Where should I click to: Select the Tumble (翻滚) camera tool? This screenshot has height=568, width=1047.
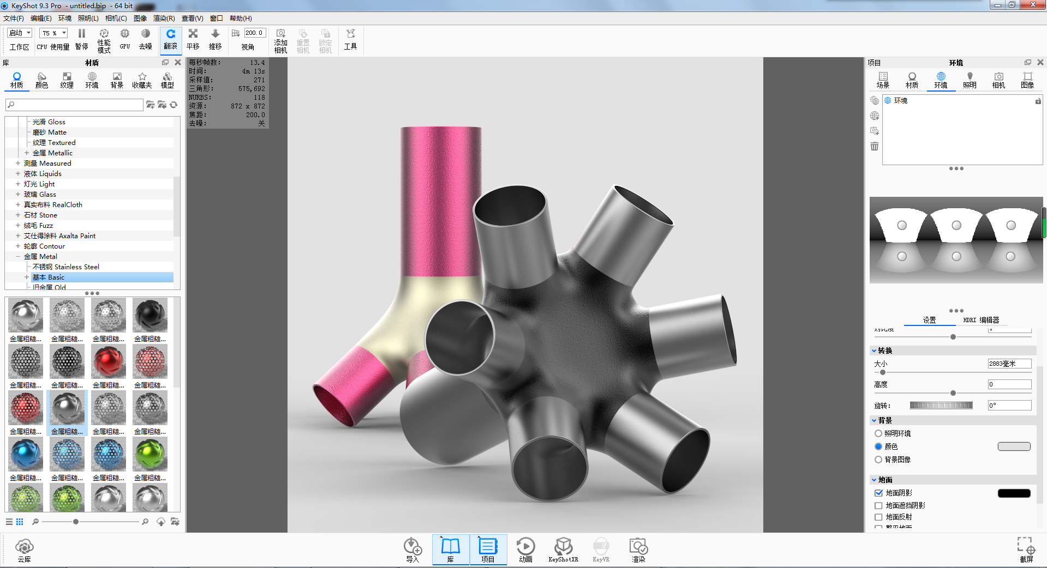coord(171,39)
